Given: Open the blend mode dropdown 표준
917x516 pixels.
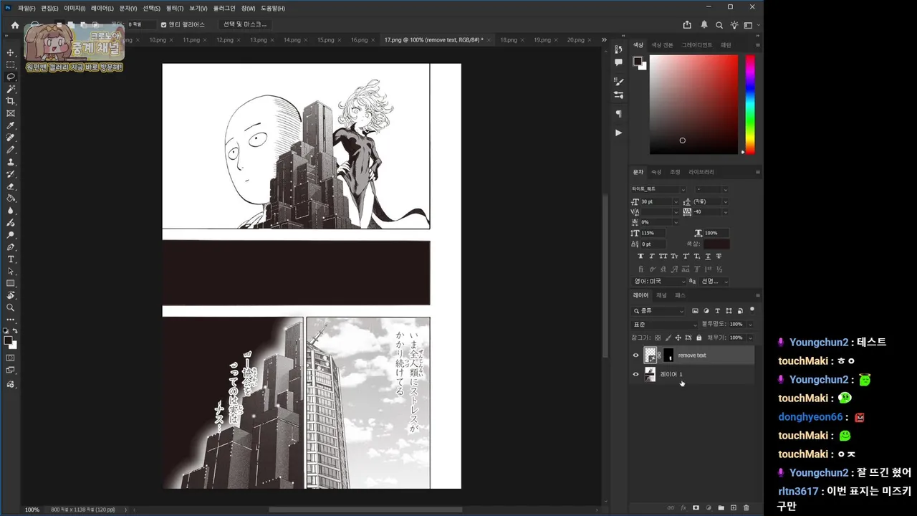Looking at the screenshot, I should coord(665,324).
